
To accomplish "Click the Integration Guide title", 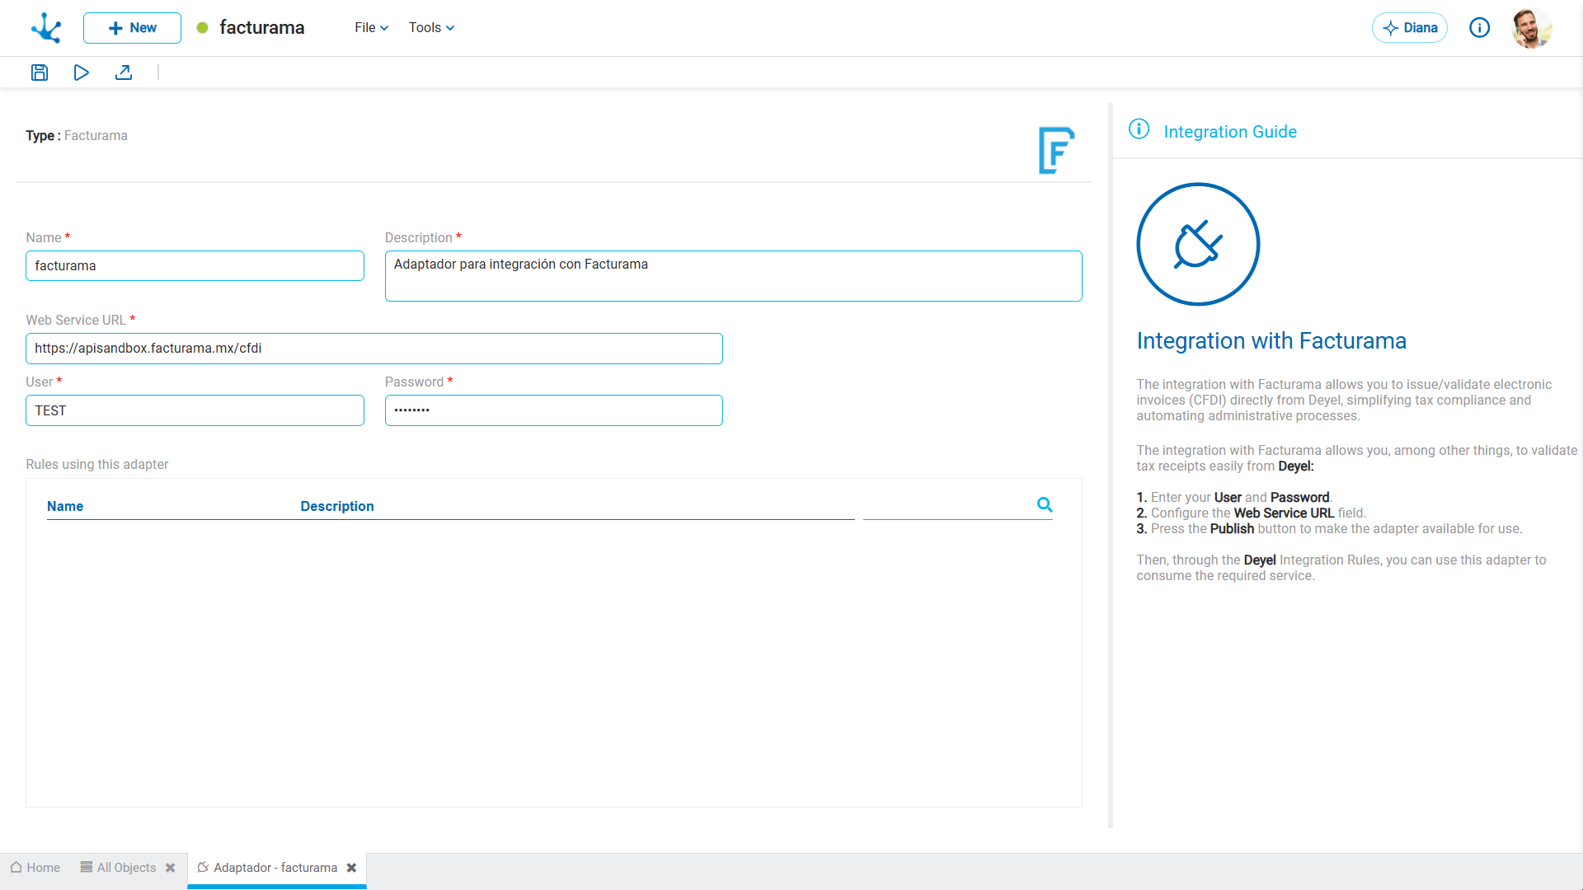I will coord(1230,132).
